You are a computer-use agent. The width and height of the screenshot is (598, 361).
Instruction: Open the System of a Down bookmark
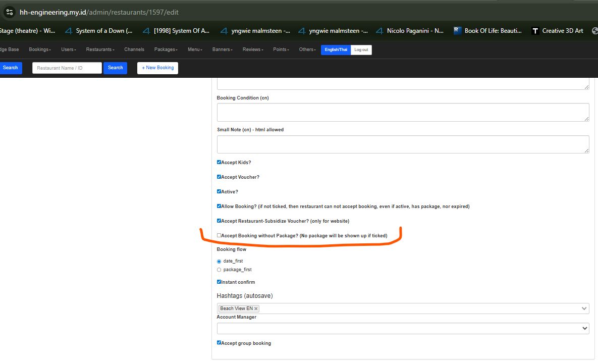99,31
